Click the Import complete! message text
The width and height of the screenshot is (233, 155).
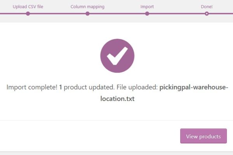click(31, 87)
